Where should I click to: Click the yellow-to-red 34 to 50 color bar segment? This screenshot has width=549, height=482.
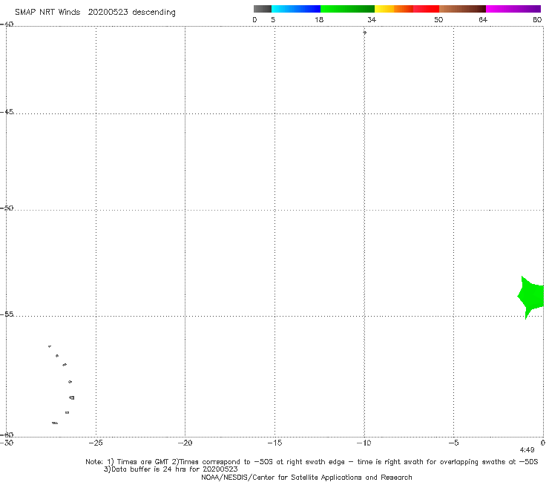point(407,9)
